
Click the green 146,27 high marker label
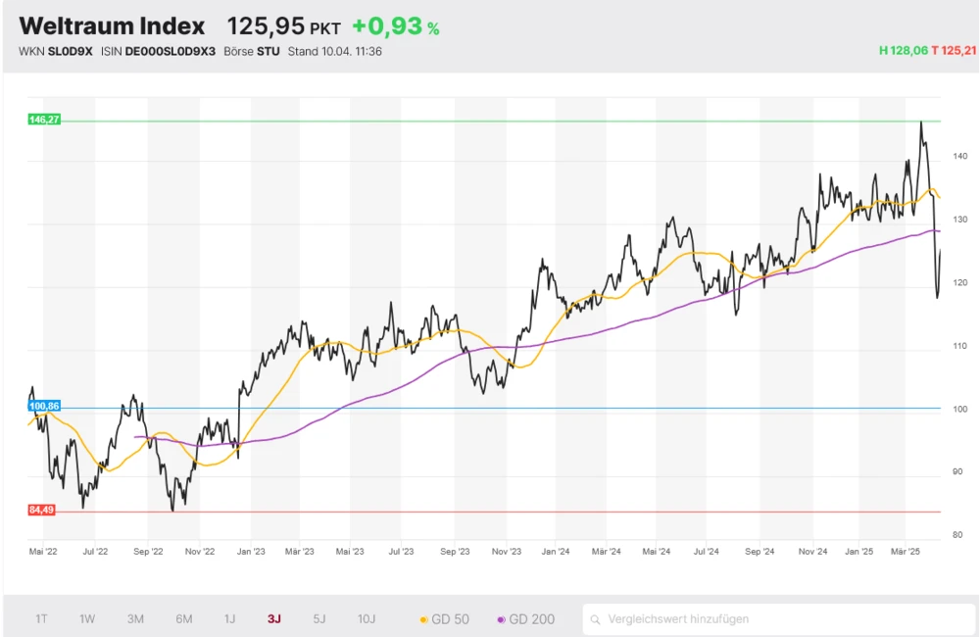[43, 117]
